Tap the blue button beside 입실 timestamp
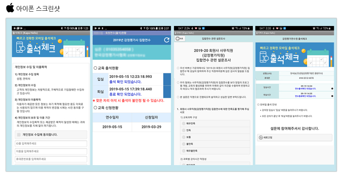Viewport: 343px width, 194px height. coord(167,79)
